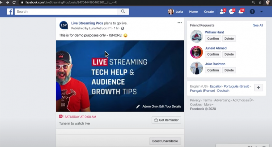The width and height of the screenshot is (272, 147).
Task: Click the red live camera icon
Action: [61, 116]
